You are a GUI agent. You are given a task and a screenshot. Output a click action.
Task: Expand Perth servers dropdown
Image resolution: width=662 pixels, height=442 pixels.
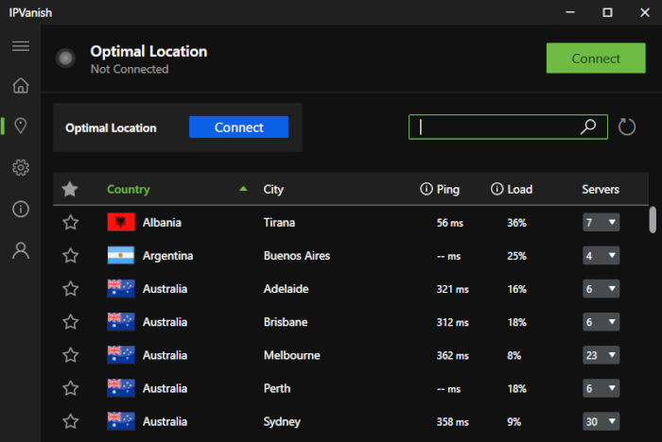pos(601,388)
